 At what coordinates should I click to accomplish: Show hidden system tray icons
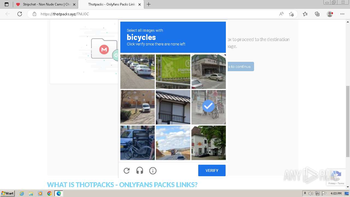coord(305,193)
